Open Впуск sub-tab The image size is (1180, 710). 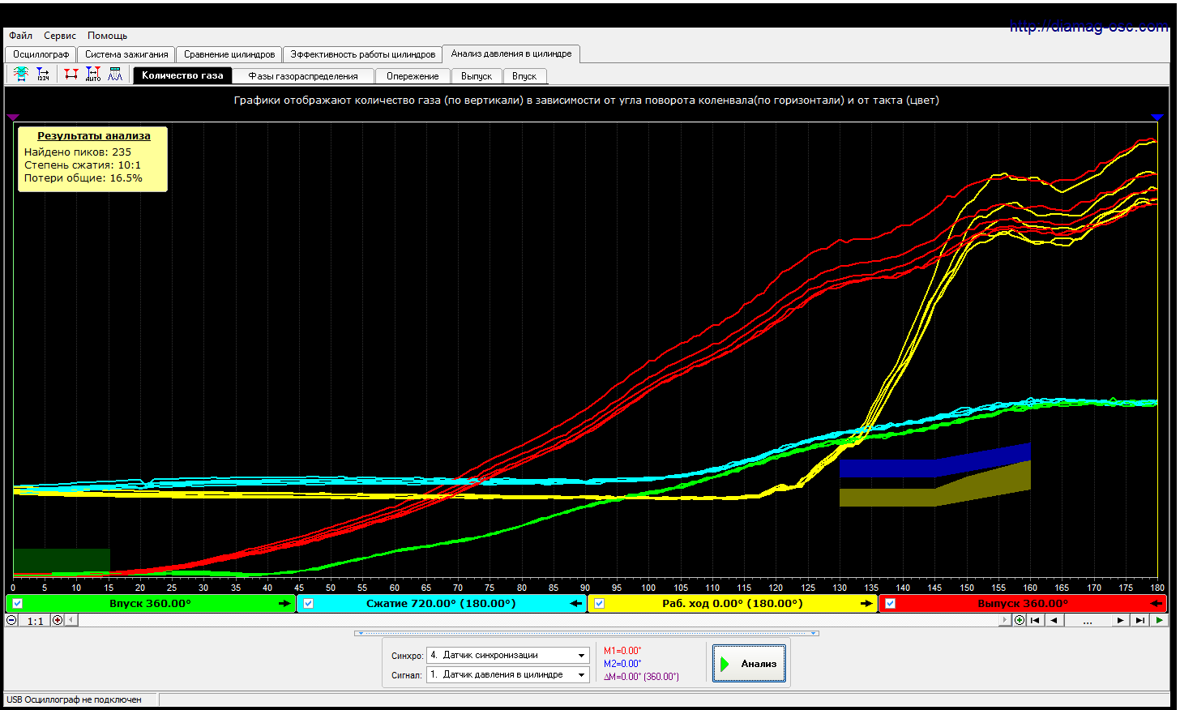click(524, 76)
